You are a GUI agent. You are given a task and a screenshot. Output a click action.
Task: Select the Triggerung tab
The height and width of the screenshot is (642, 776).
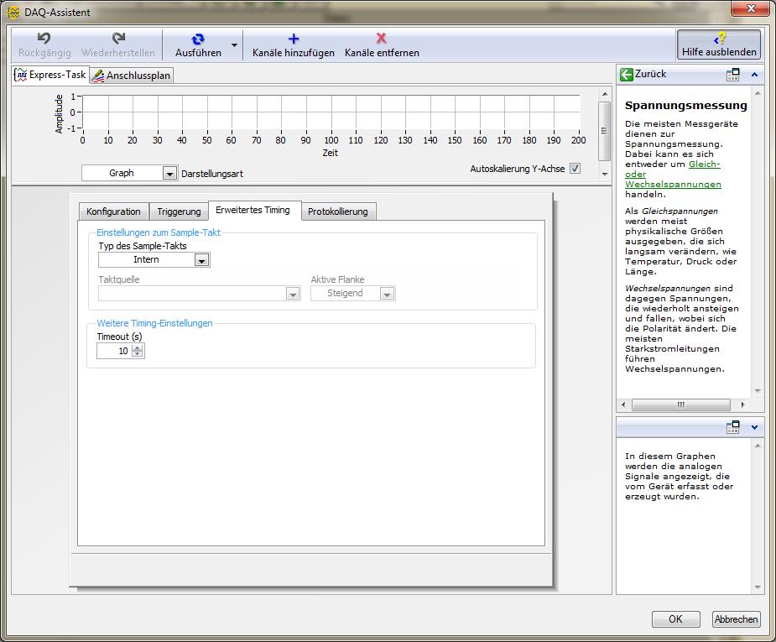pyautogui.click(x=179, y=211)
